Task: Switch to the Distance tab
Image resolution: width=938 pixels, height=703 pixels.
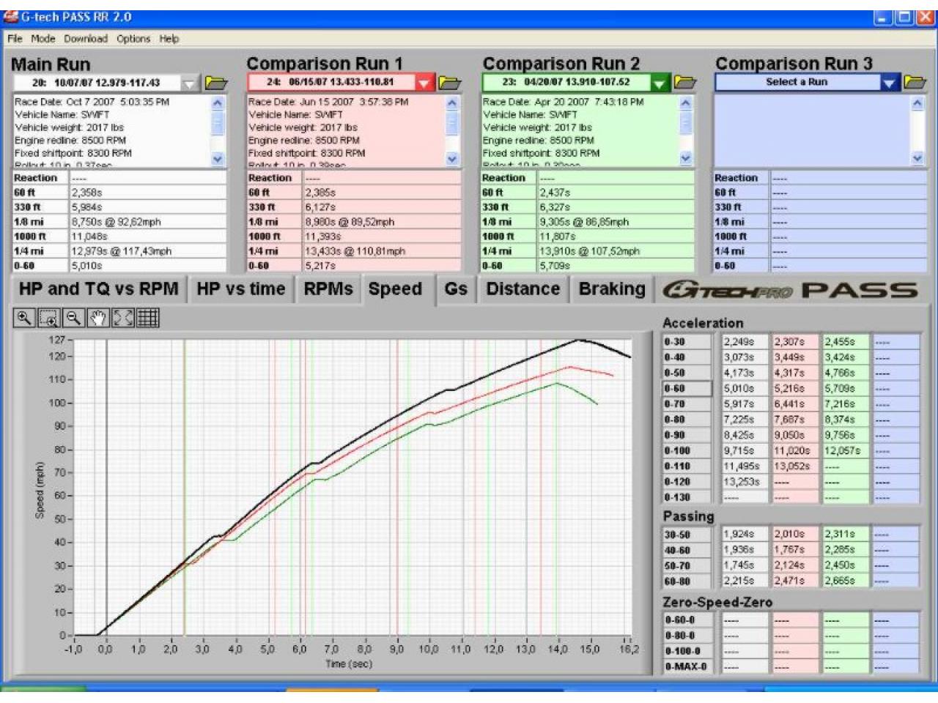Action: pos(523,289)
